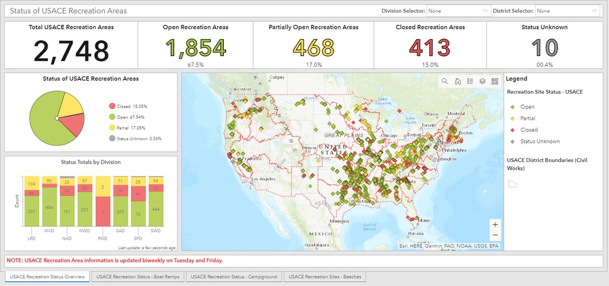609x286 pixels.
Task: Click the red POD bar segment
Action: click(x=104, y=212)
